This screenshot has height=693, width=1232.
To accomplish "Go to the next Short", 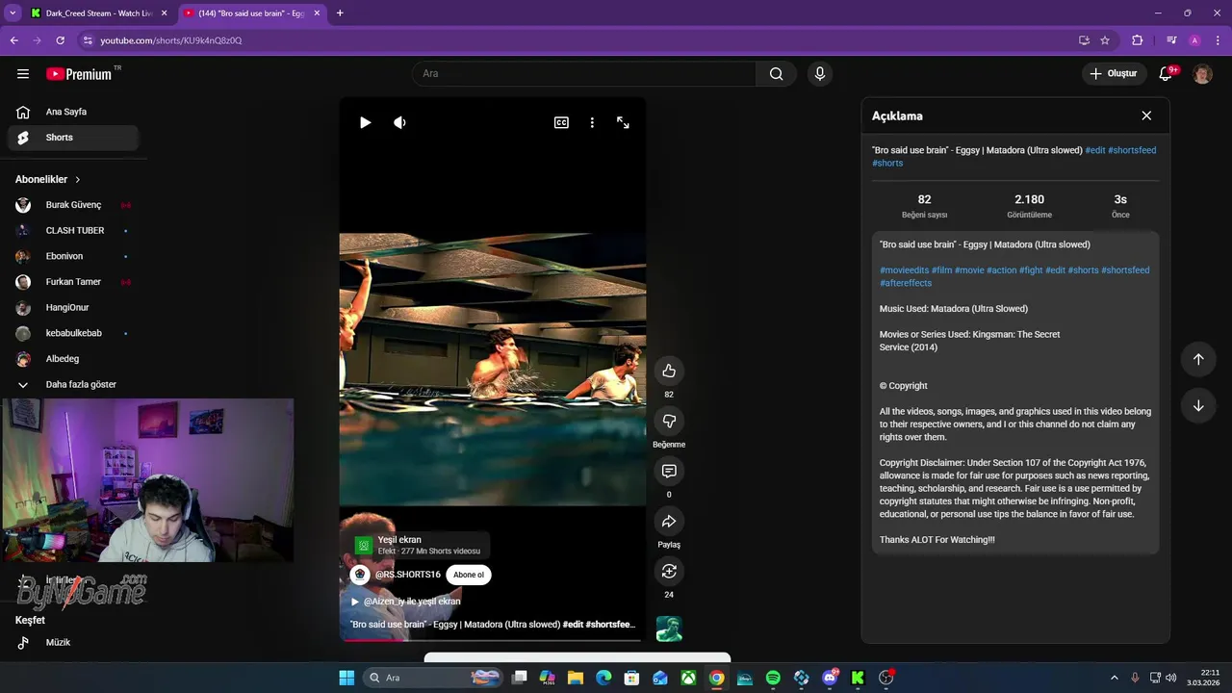I will pyautogui.click(x=1198, y=405).
